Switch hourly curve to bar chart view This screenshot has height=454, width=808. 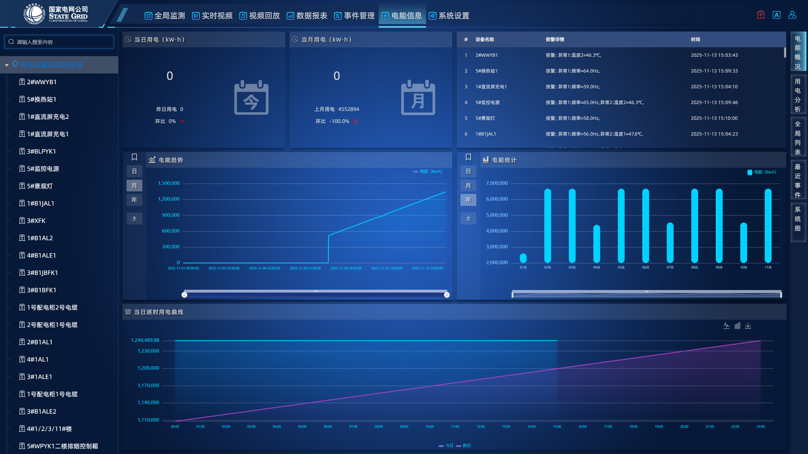(737, 326)
